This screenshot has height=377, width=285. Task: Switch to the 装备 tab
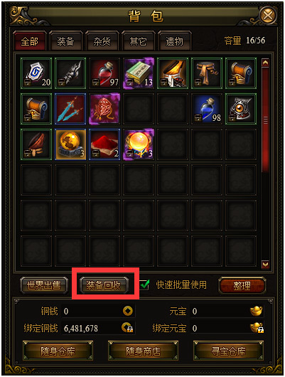pos(65,41)
